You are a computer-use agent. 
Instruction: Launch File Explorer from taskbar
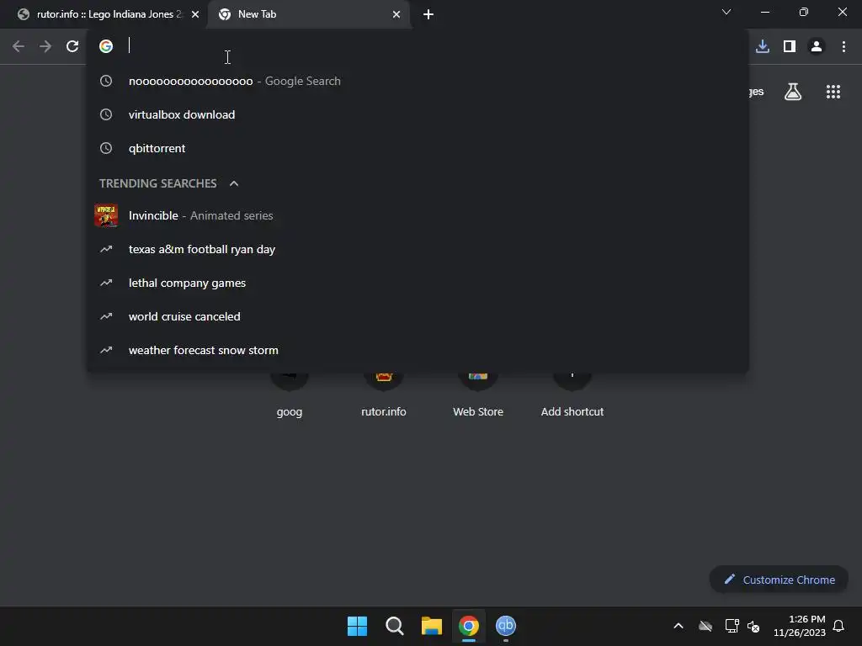(x=432, y=626)
